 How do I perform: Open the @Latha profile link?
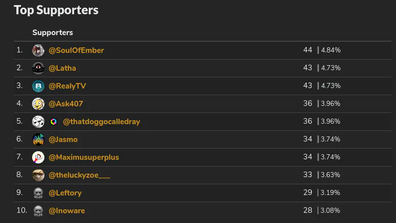click(62, 68)
